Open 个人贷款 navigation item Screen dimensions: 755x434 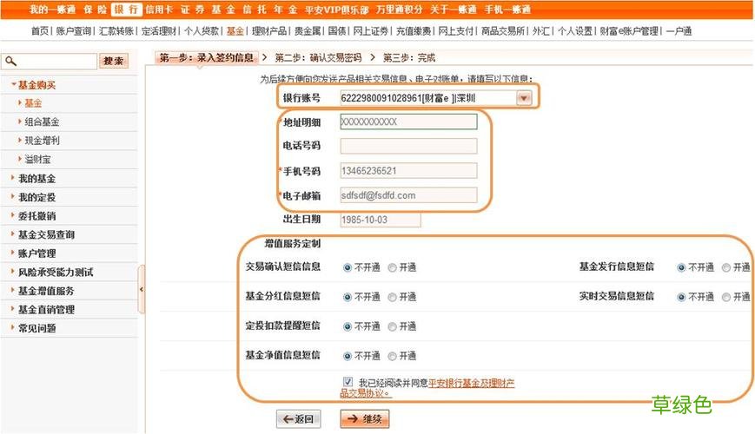202,31
